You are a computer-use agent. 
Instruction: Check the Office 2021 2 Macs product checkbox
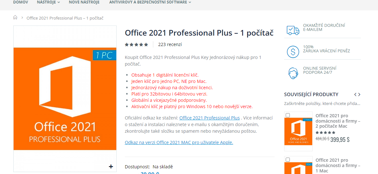288,115
